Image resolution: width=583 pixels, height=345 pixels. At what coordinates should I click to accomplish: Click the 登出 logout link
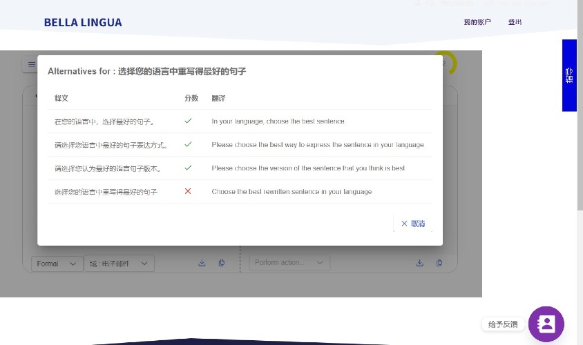point(515,22)
